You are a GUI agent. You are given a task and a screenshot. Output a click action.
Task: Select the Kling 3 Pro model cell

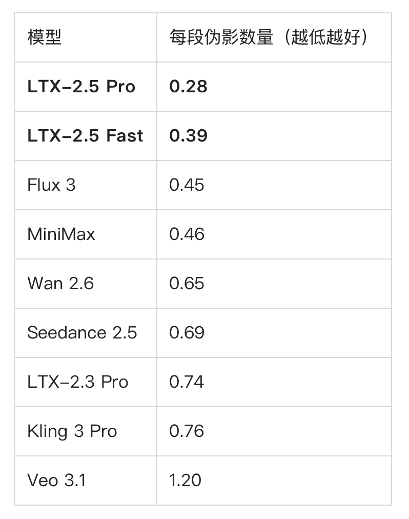point(86,431)
